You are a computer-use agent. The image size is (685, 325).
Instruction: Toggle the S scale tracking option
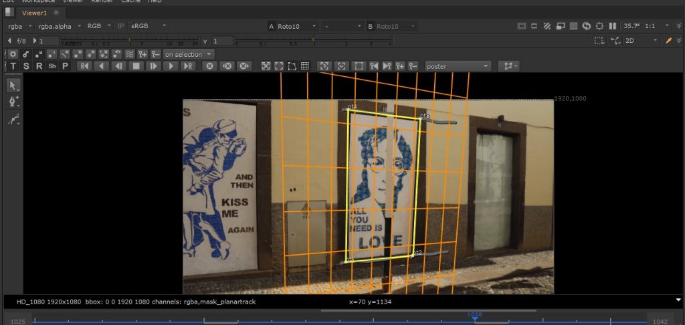coord(26,66)
